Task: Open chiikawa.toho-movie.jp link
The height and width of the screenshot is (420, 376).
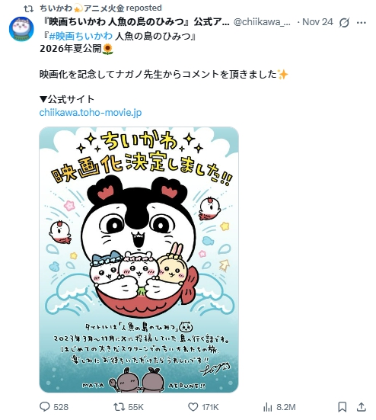Action: (91, 112)
